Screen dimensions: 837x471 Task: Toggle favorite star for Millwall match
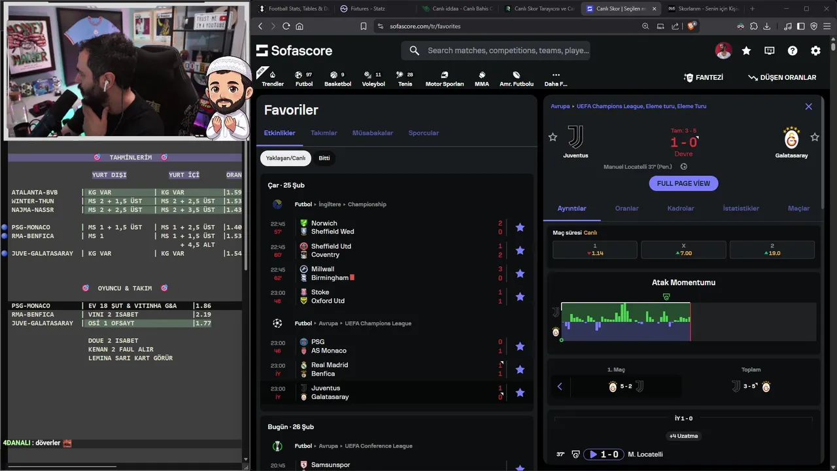click(520, 273)
